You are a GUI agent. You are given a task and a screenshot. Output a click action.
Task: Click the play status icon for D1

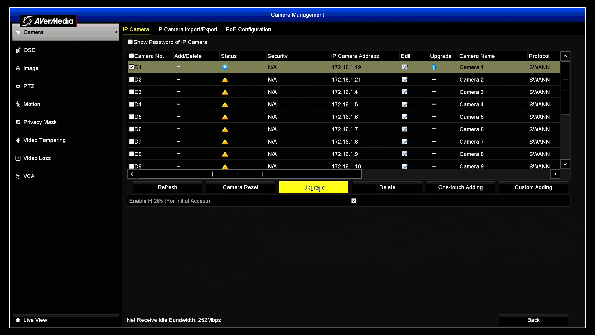point(225,67)
